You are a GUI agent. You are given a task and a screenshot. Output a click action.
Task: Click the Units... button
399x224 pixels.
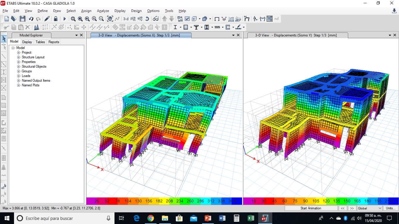(x=390, y=208)
